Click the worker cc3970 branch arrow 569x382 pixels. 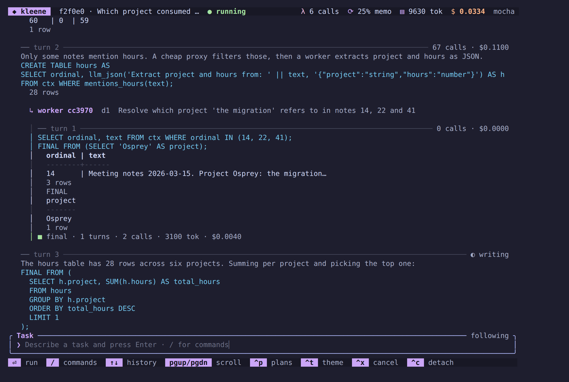click(31, 111)
